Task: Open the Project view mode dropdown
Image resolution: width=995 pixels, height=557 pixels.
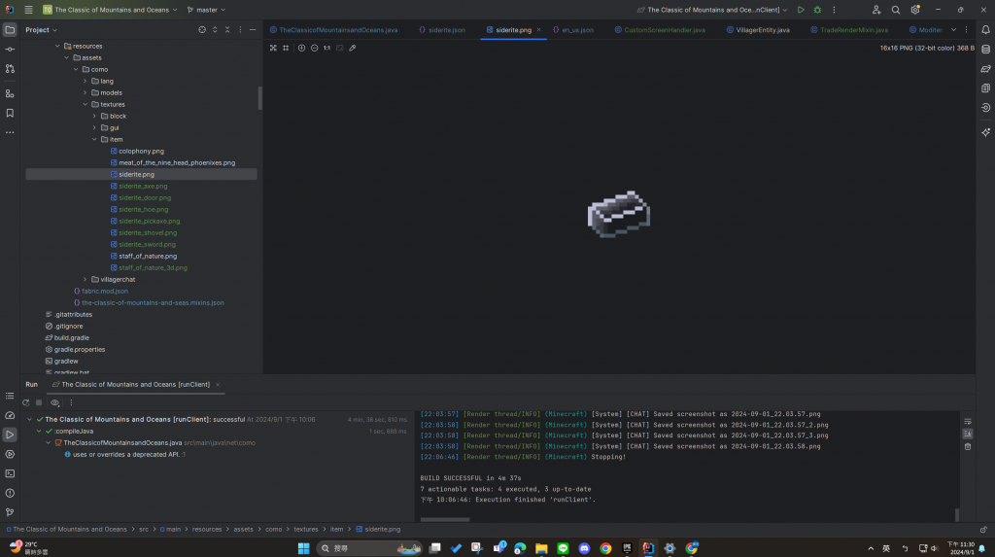Action: point(41,30)
